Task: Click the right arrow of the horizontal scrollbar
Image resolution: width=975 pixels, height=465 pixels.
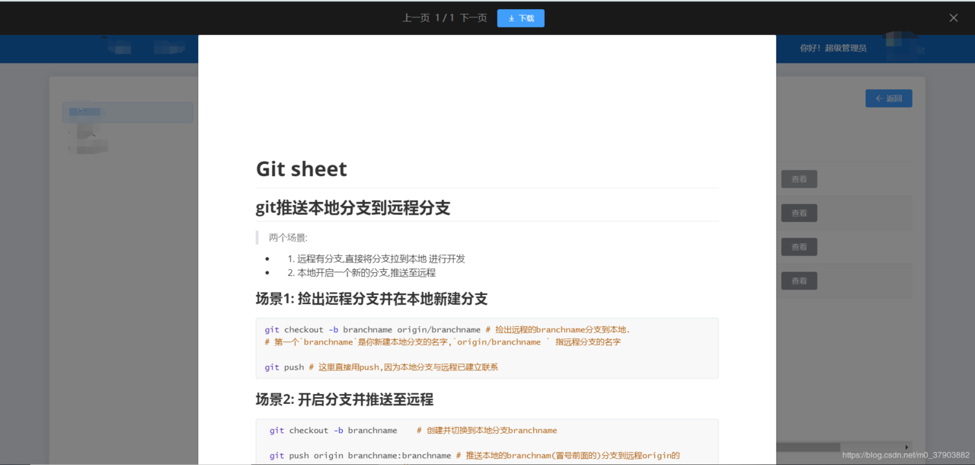Action: tap(906, 447)
